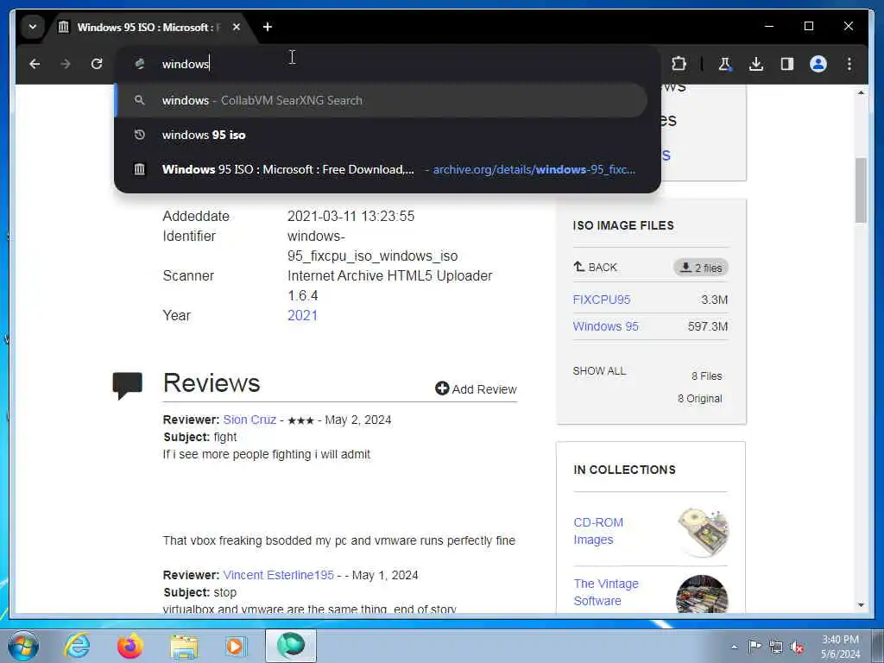Choose the 'windows 95 iso' history suggestion

382,135
